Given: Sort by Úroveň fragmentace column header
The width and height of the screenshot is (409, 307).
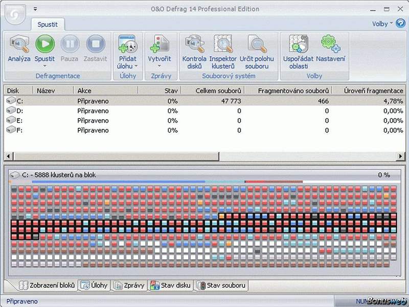Looking at the screenshot, I should tap(369, 91).
